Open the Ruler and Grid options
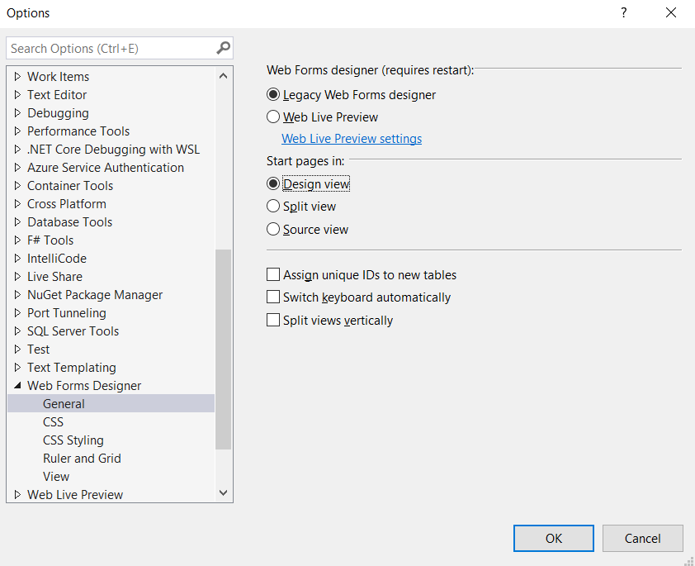695x566 pixels. coord(82,458)
